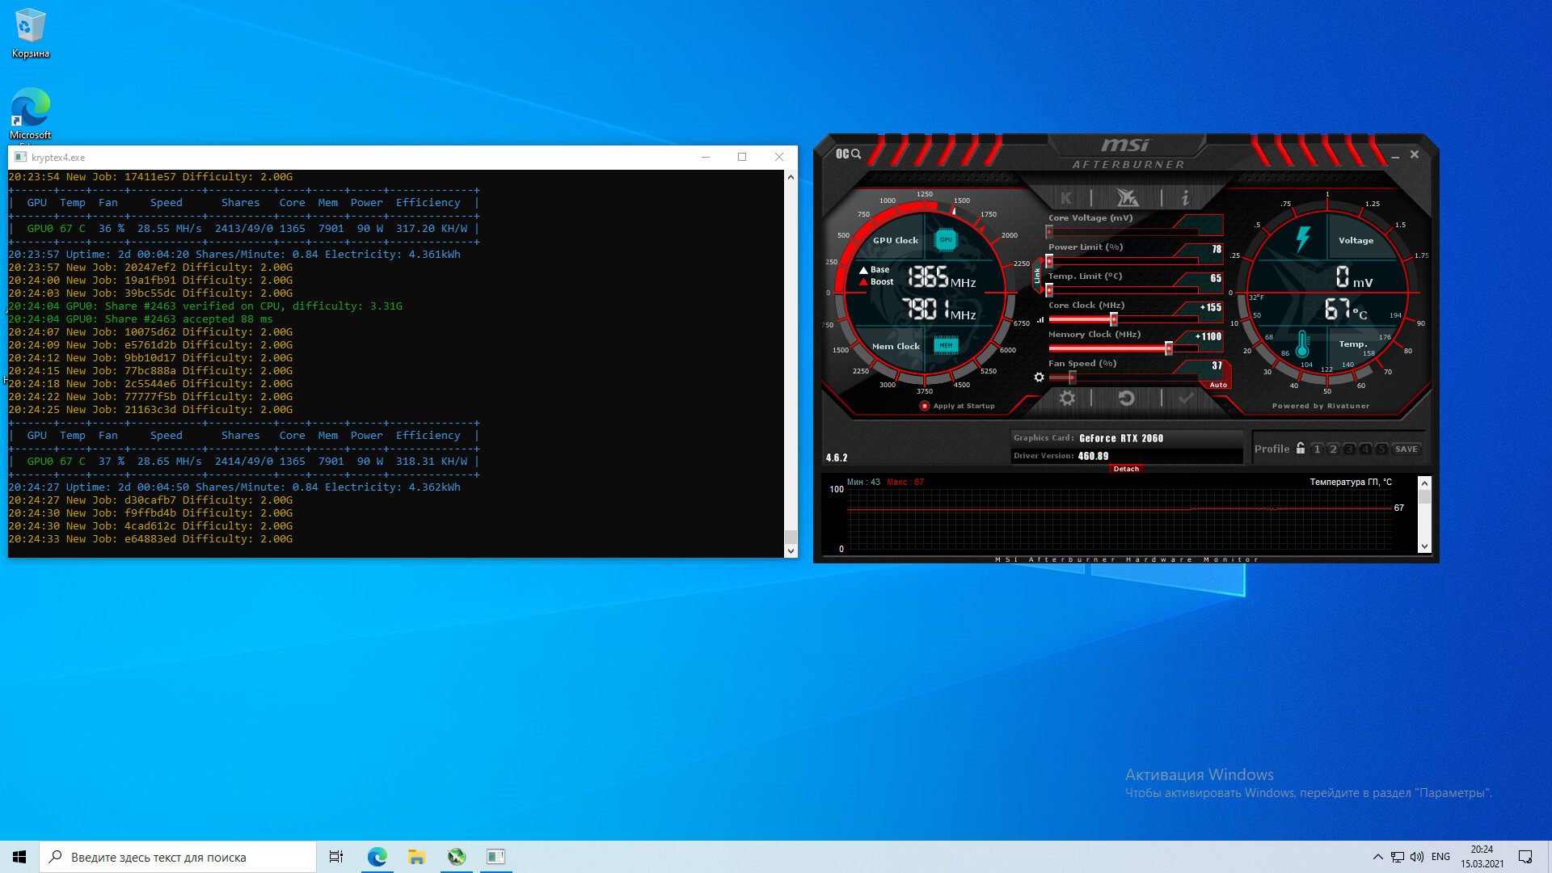
Task: Click the lightning bolt voltage icon
Action: pyautogui.click(x=1303, y=239)
